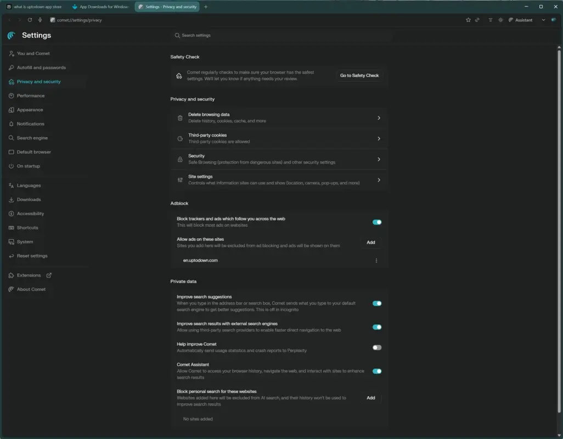Open a new tab with the plus icon
Image resolution: width=563 pixels, height=439 pixels.
tap(205, 7)
